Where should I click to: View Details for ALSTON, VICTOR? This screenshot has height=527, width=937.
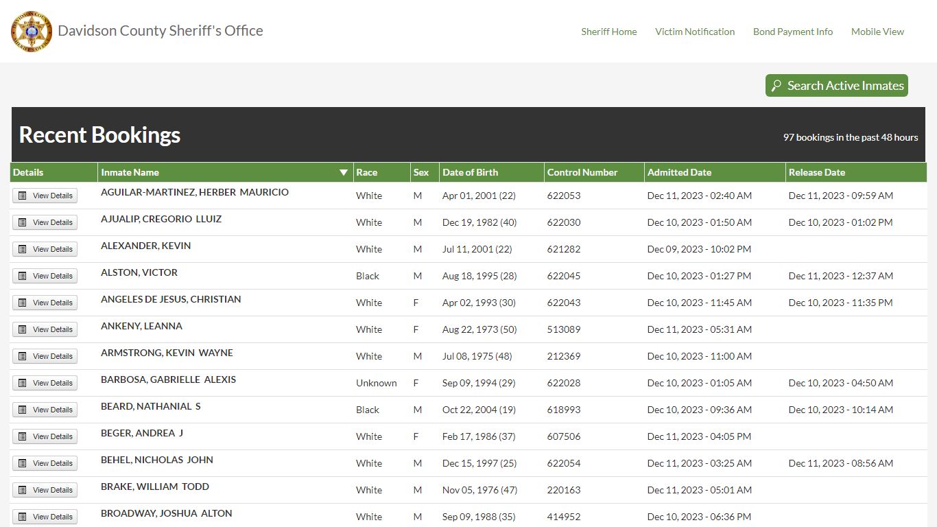45,276
